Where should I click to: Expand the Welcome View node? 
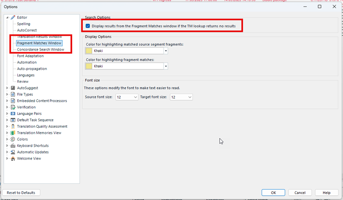click(x=7, y=158)
